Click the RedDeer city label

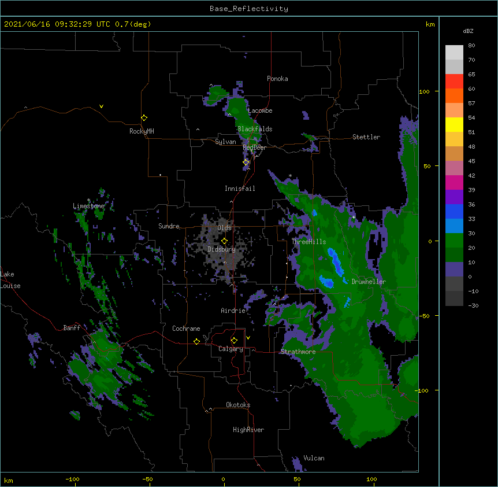tap(254, 147)
